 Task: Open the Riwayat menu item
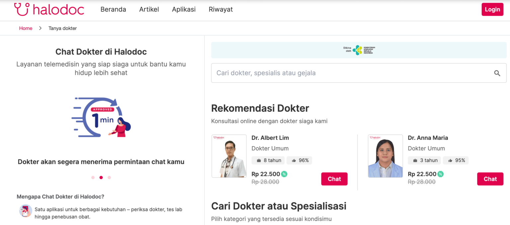pos(220,9)
